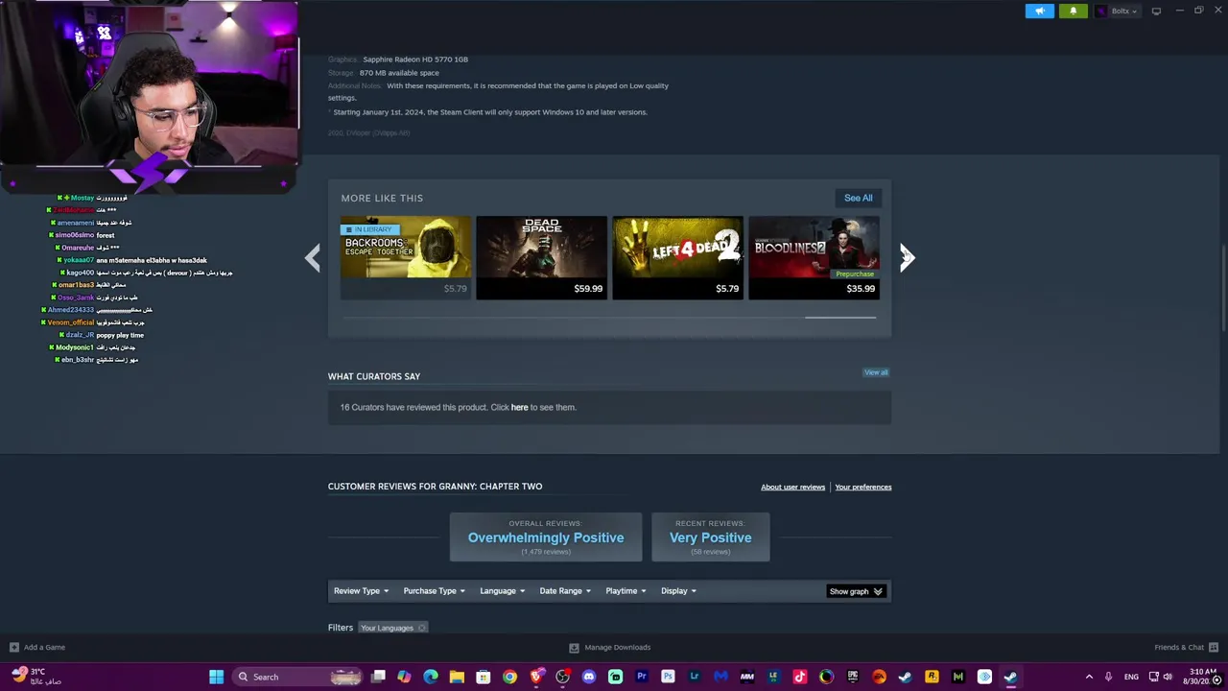
Task: Show next More Like This games arrow
Action: [907, 256]
